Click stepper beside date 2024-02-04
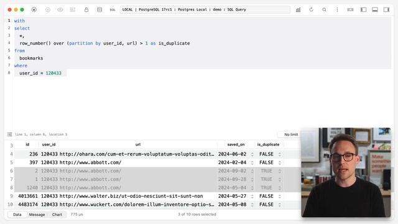The height and width of the screenshot is (224, 398). (252, 162)
